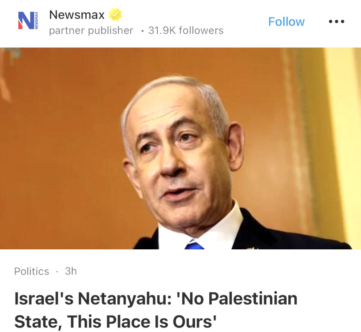Open the three-dot more options menu

point(336,21)
